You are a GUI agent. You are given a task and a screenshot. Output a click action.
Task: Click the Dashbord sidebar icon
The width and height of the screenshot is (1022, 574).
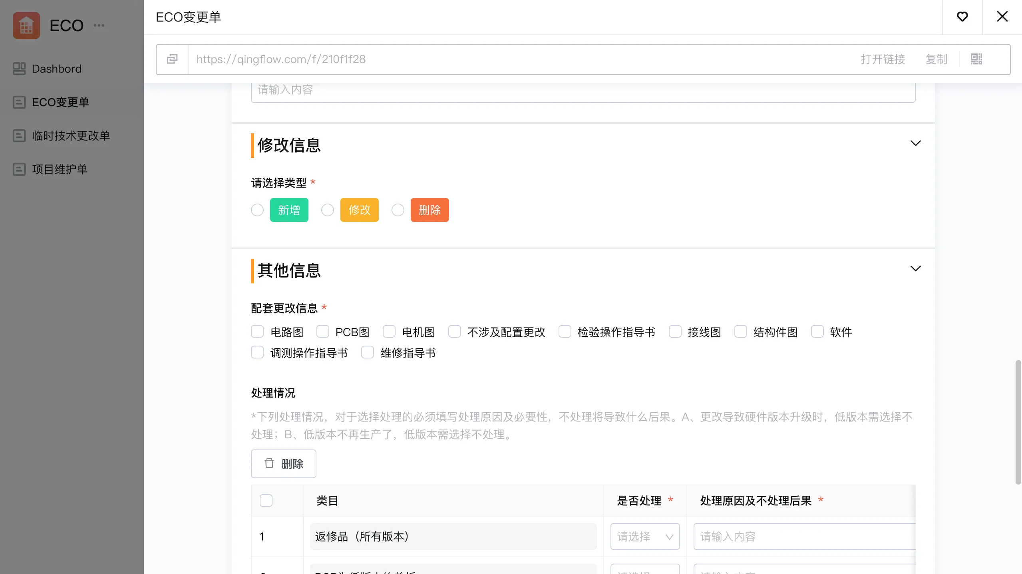click(x=19, y=69)
